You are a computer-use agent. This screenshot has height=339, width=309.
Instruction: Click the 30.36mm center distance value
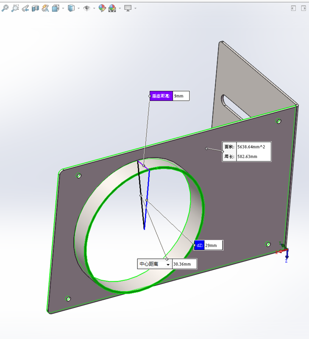pyautogui.click(x=185, y=264)
